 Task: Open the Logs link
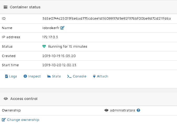point(13,76)
